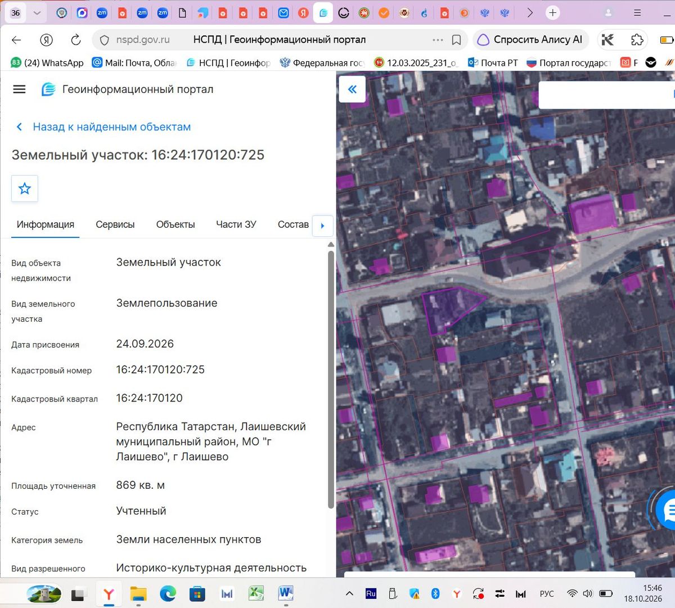Open the hamburger menu of the Геоинформационный портал

(x=19, y=89)
